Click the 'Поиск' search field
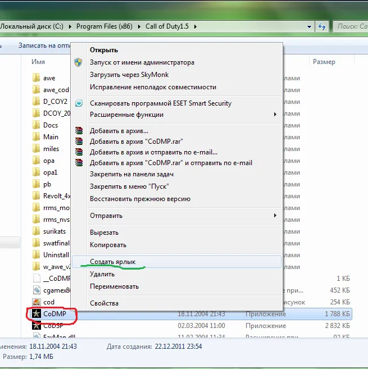The height and width of the screenshot is (369, 368). 351,26
